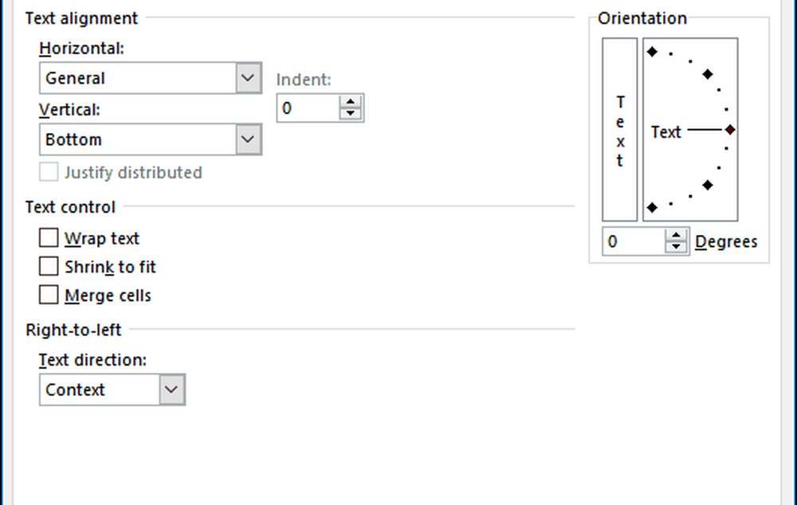The height and width of the screenshot is (505, 797).
Task: Select the lower negative 45-degree diamond
Action: [707, 185]
